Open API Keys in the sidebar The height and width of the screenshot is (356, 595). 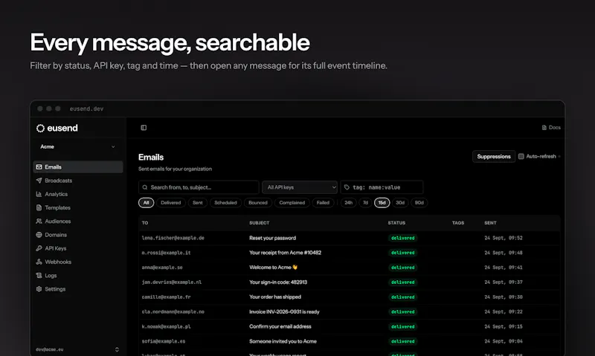tap(78, 248)
